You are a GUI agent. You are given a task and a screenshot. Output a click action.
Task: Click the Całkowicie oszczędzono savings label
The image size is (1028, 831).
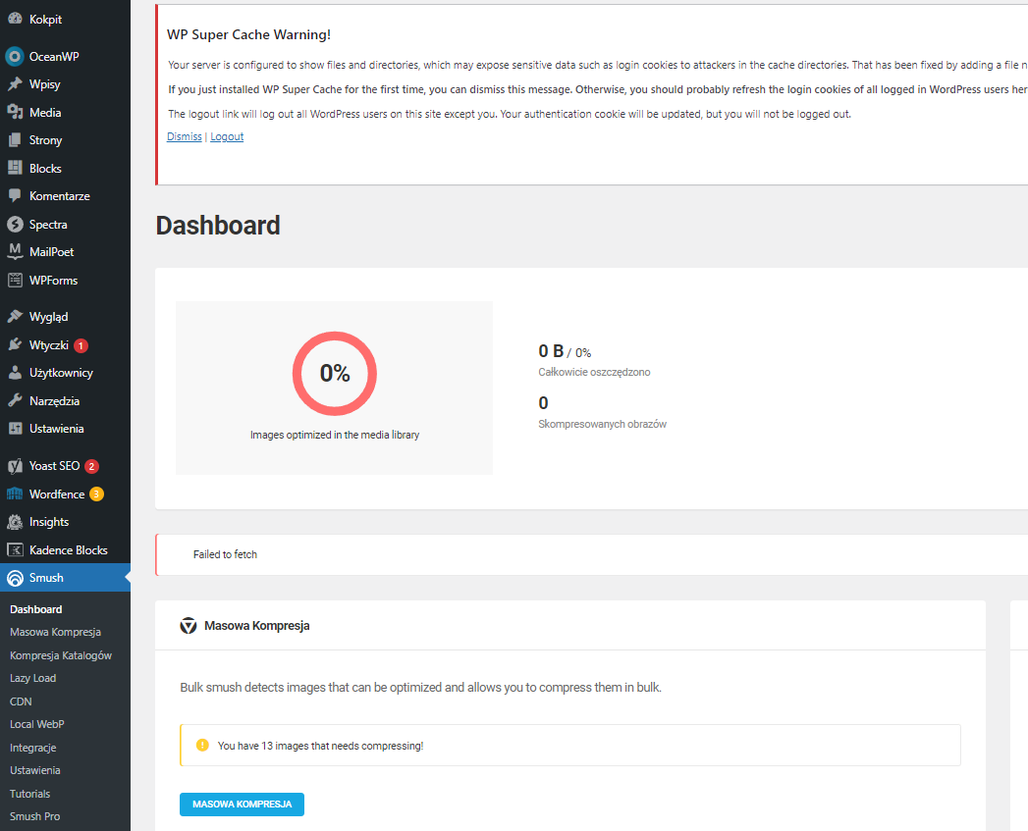click(x=594, y=372)
